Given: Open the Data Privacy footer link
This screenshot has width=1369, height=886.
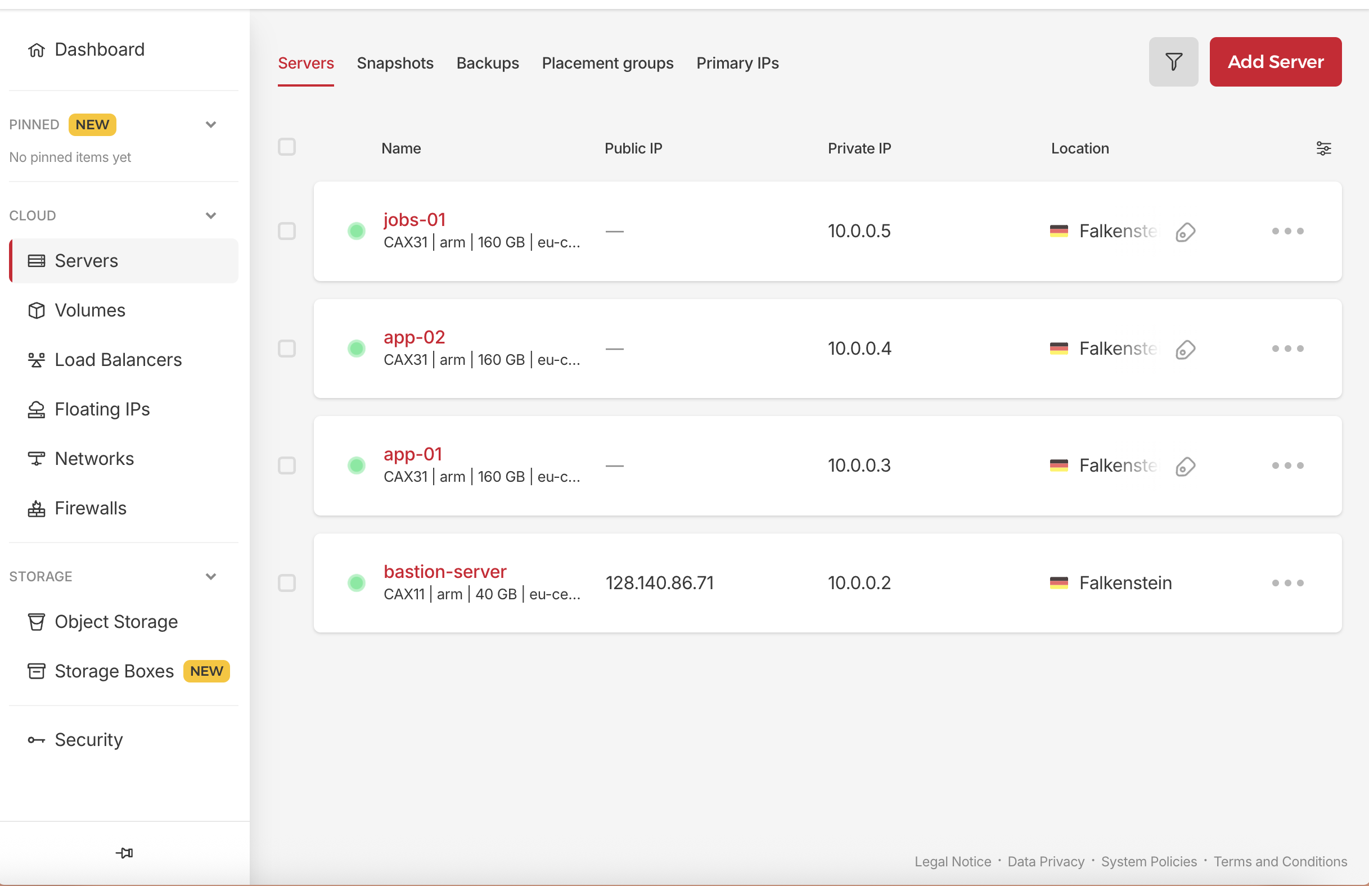Looking at the screenshot, I should point(1046,861).
